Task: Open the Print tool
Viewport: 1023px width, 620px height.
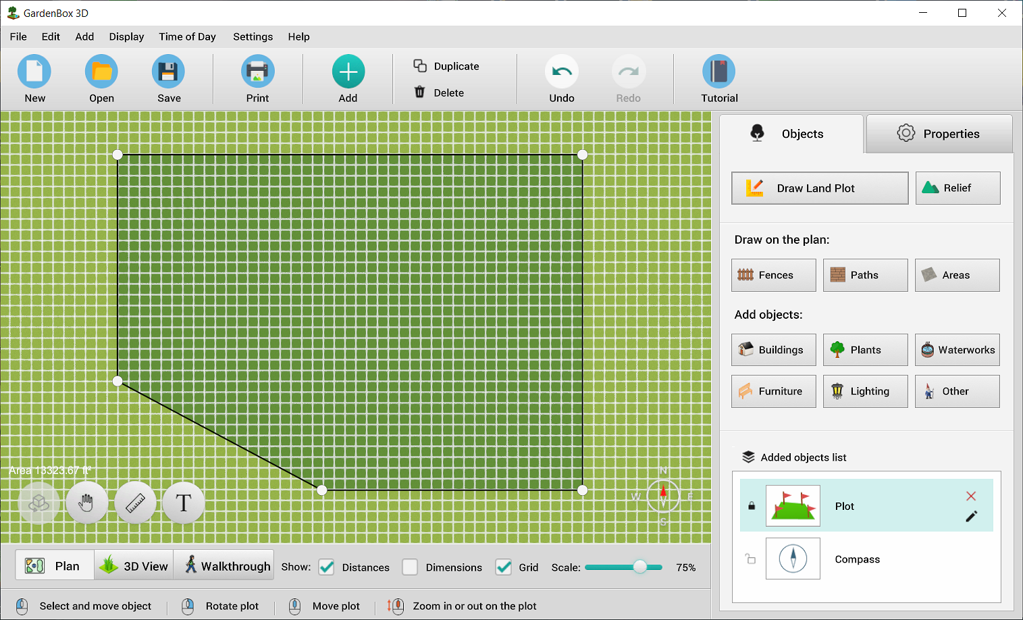Action: [x=257, y=72]
